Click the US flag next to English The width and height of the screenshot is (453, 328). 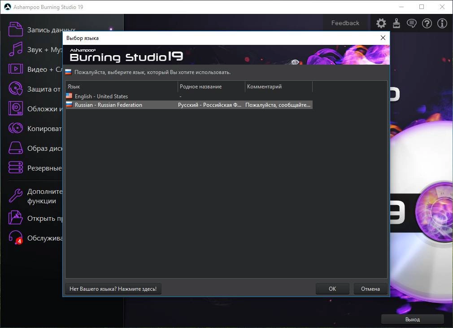click(x=69, y=96)
